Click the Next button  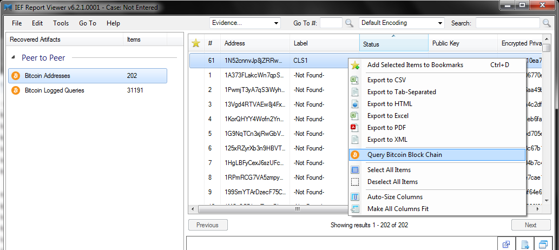[x=530, y=225]
